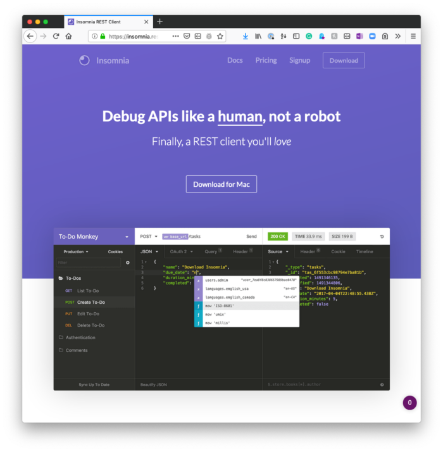Click the blue Zoom extension icon

pos(372,36)
